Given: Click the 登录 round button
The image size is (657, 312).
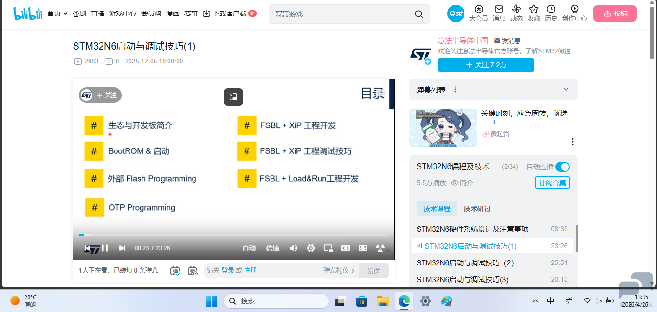Looking at the screenshot, I should pyautogui.click(x=455, y=13).
